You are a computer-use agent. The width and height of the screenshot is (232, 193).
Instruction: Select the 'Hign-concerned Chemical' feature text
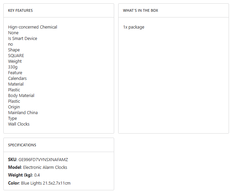(33, 27)
